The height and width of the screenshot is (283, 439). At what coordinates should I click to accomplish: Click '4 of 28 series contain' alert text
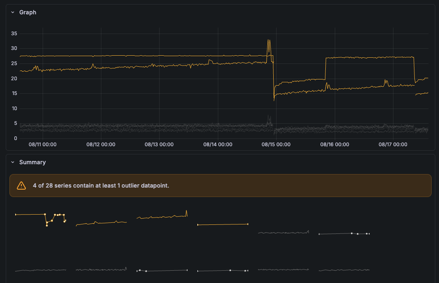tap(101, 186)
